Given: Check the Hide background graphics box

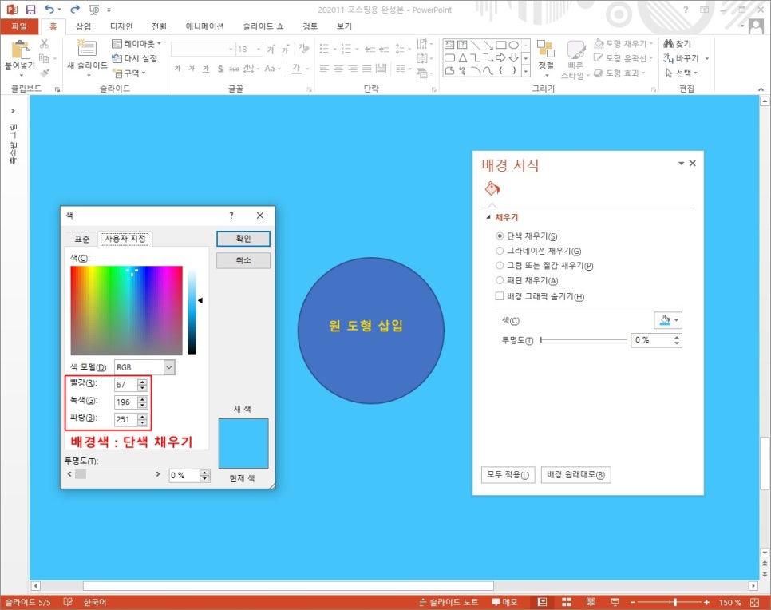Looking at the screenshot, I should [x=500, y=296].
